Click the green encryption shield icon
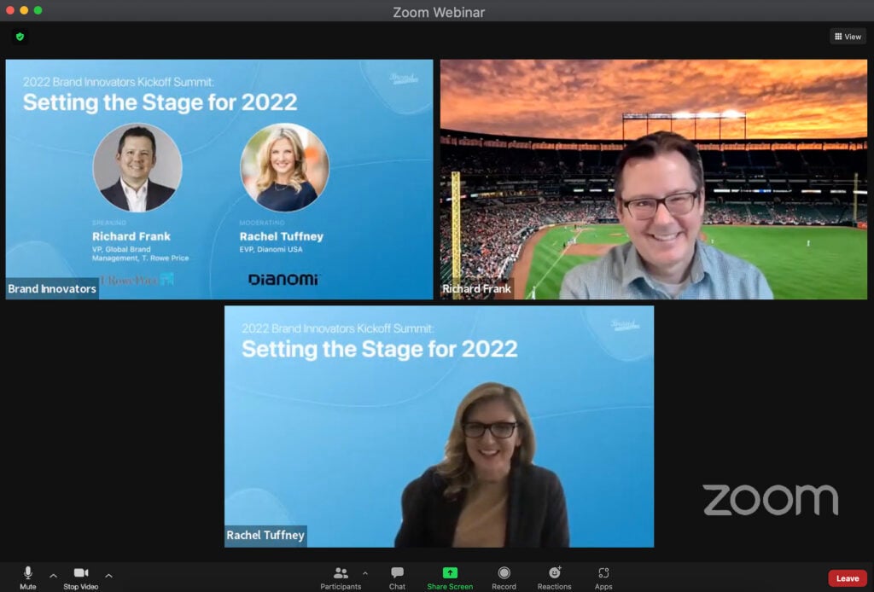 pyautogui.click(x=20, y=37)
